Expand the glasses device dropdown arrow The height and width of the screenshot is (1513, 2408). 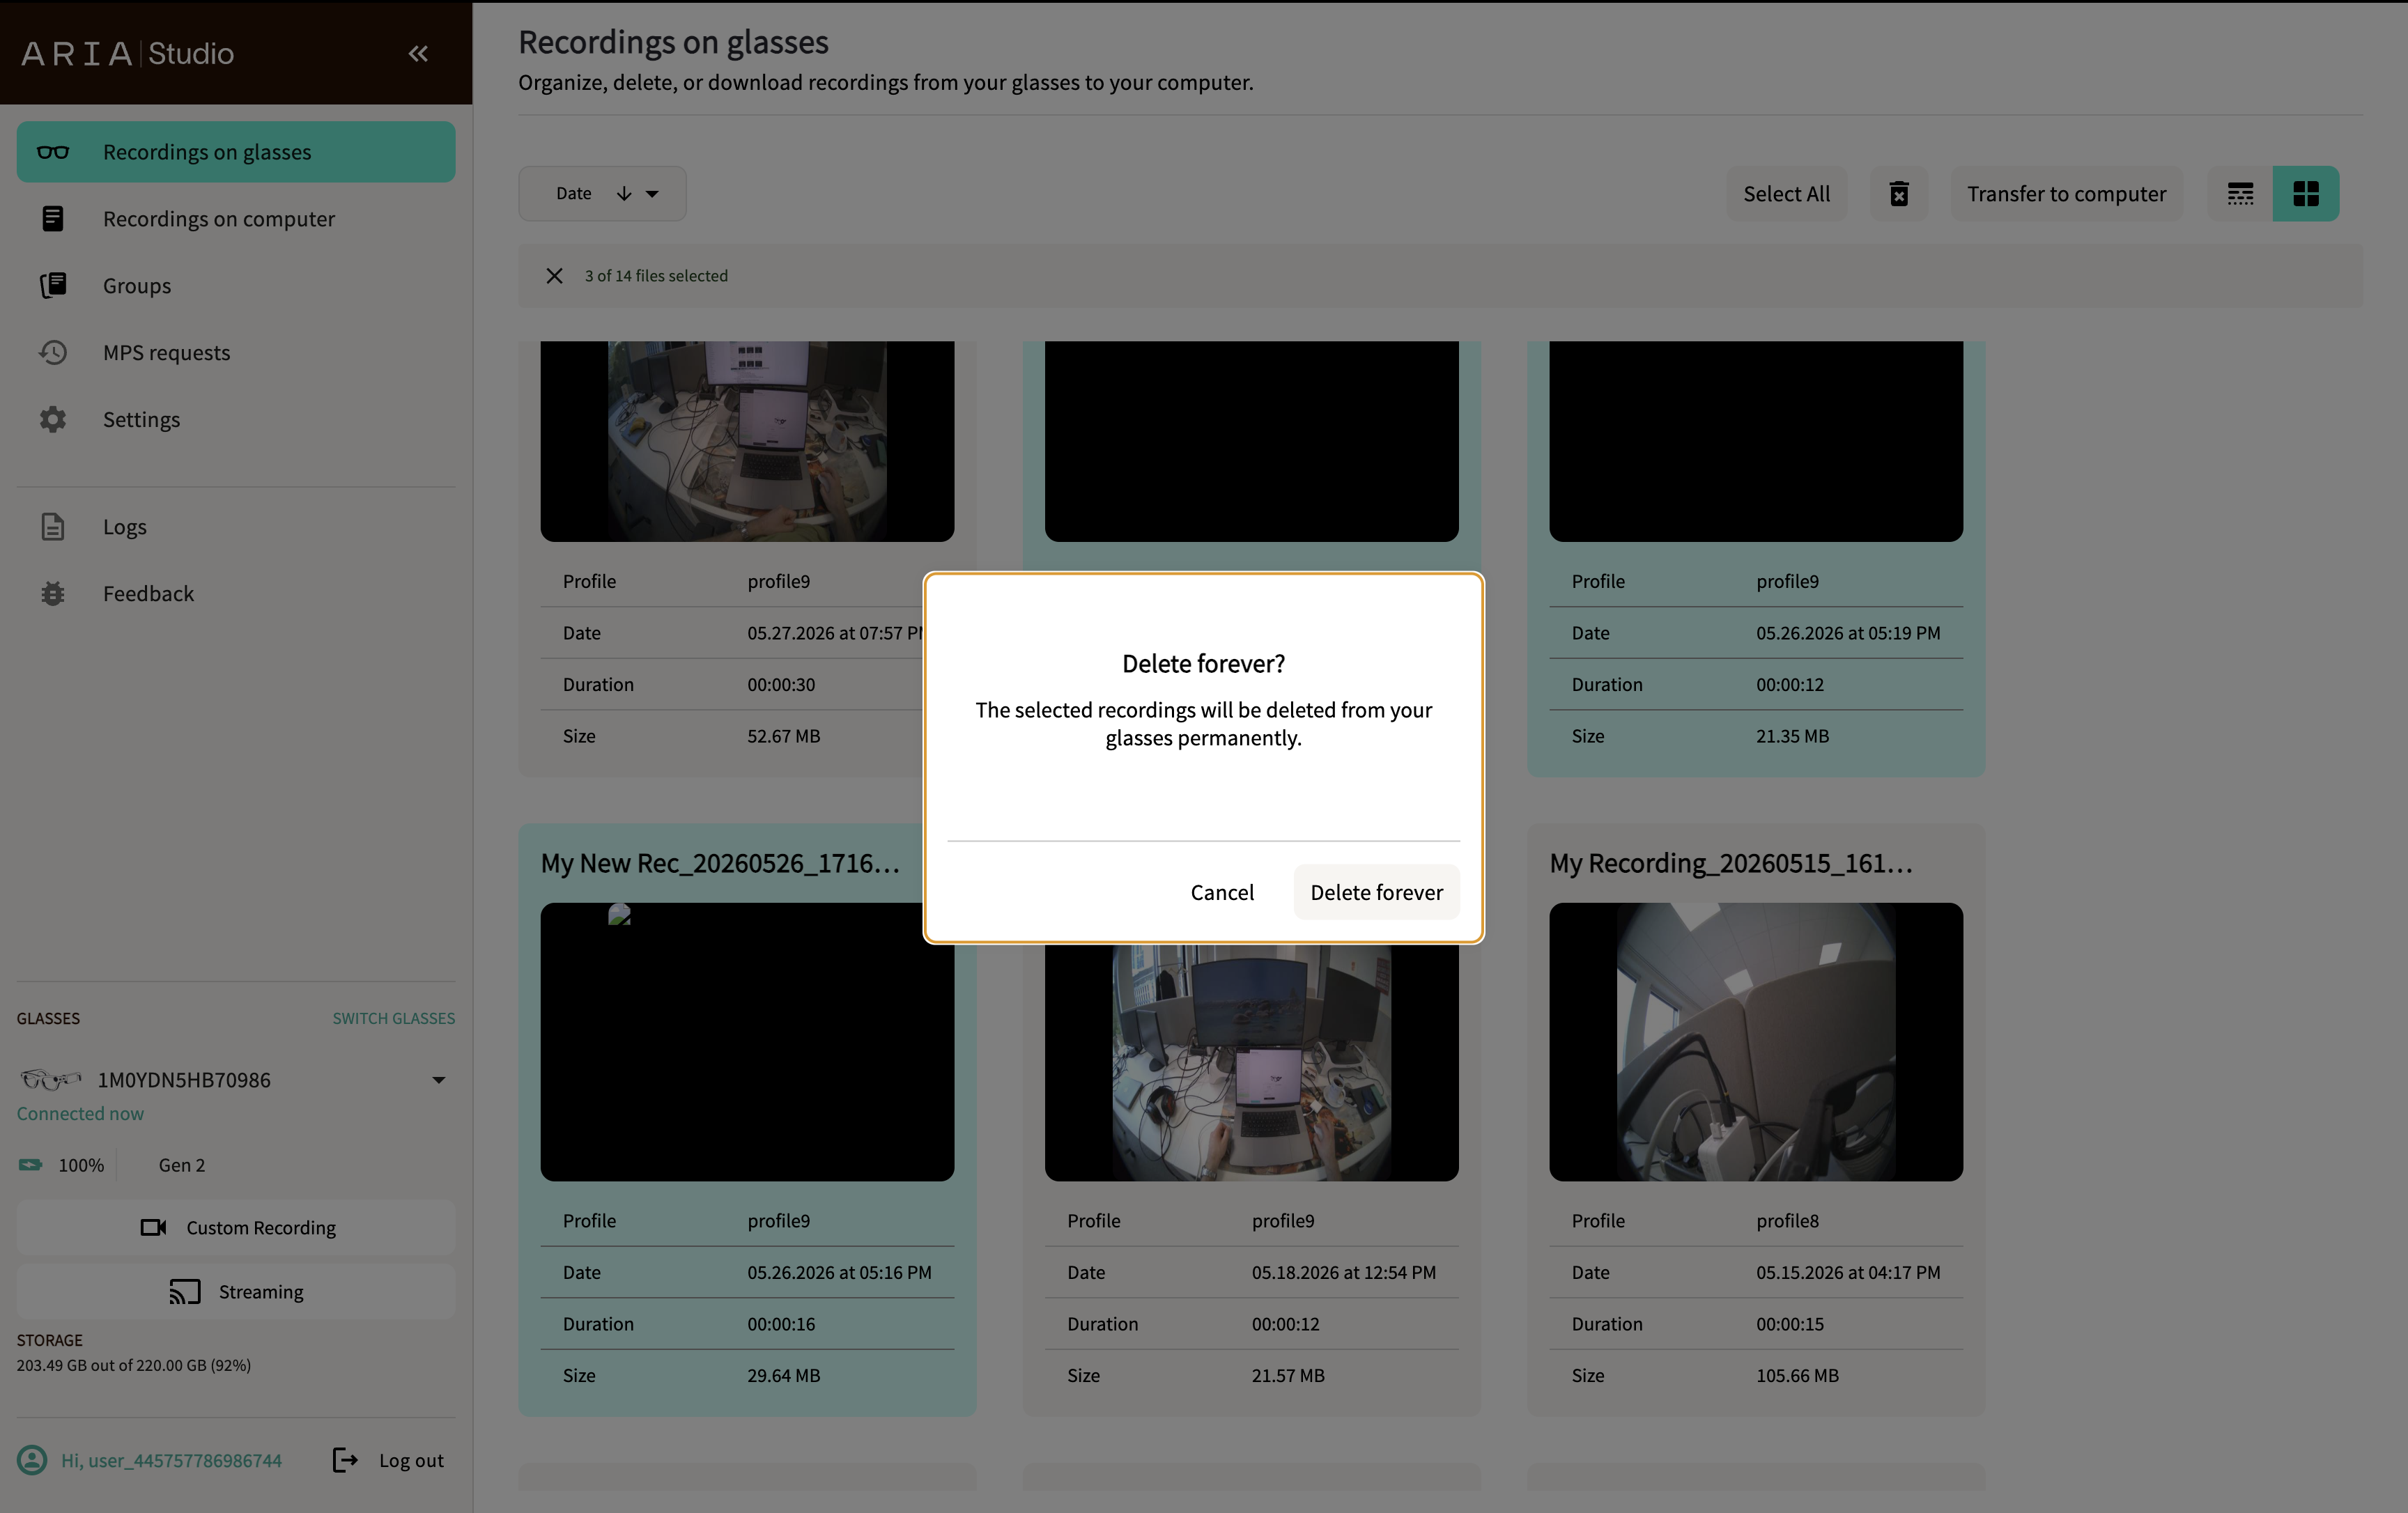click(x=438, y=1080)
